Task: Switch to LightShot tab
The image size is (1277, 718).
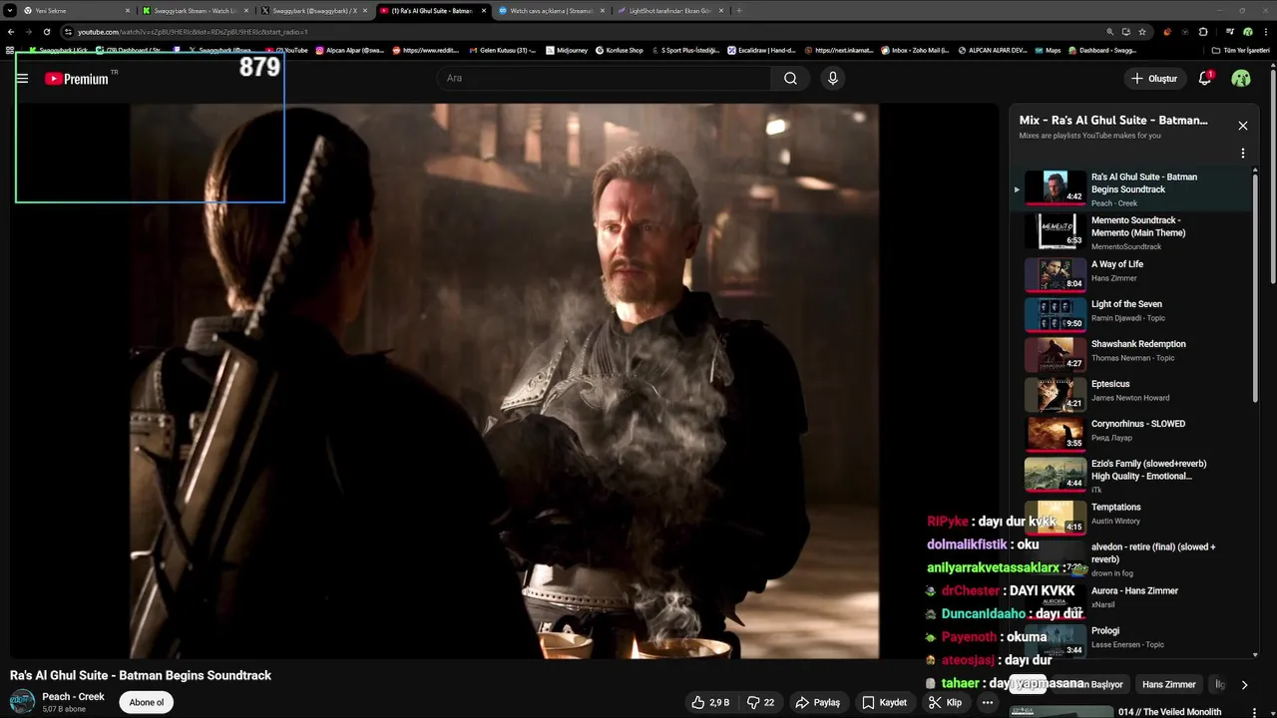Action: pyautogui.click(x=670, y=10)
